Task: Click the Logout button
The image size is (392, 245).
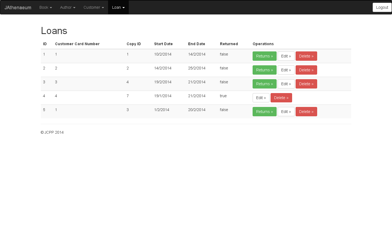Action: (382, 7)
